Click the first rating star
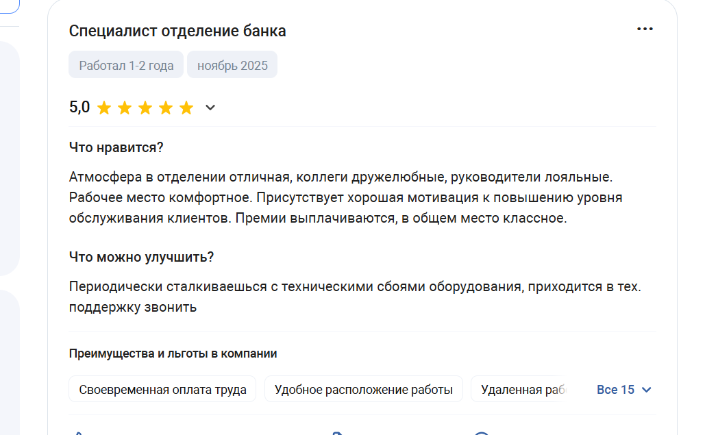Viewport: 718px width, 435px height. [104, 108]
